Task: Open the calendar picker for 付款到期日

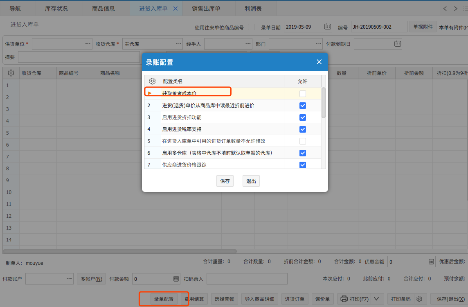Action: 398,44
